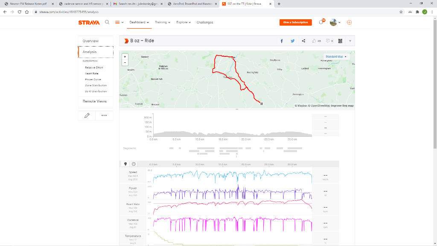Give kudos with the thumbs-up icon
The height and width of the screenshot is (246, 437).
(314, 41)
